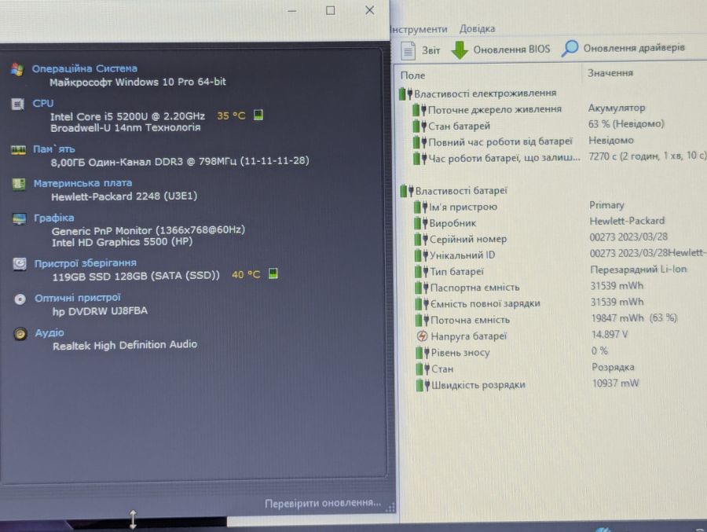Select the Стан батарей row

click(559, 126)
